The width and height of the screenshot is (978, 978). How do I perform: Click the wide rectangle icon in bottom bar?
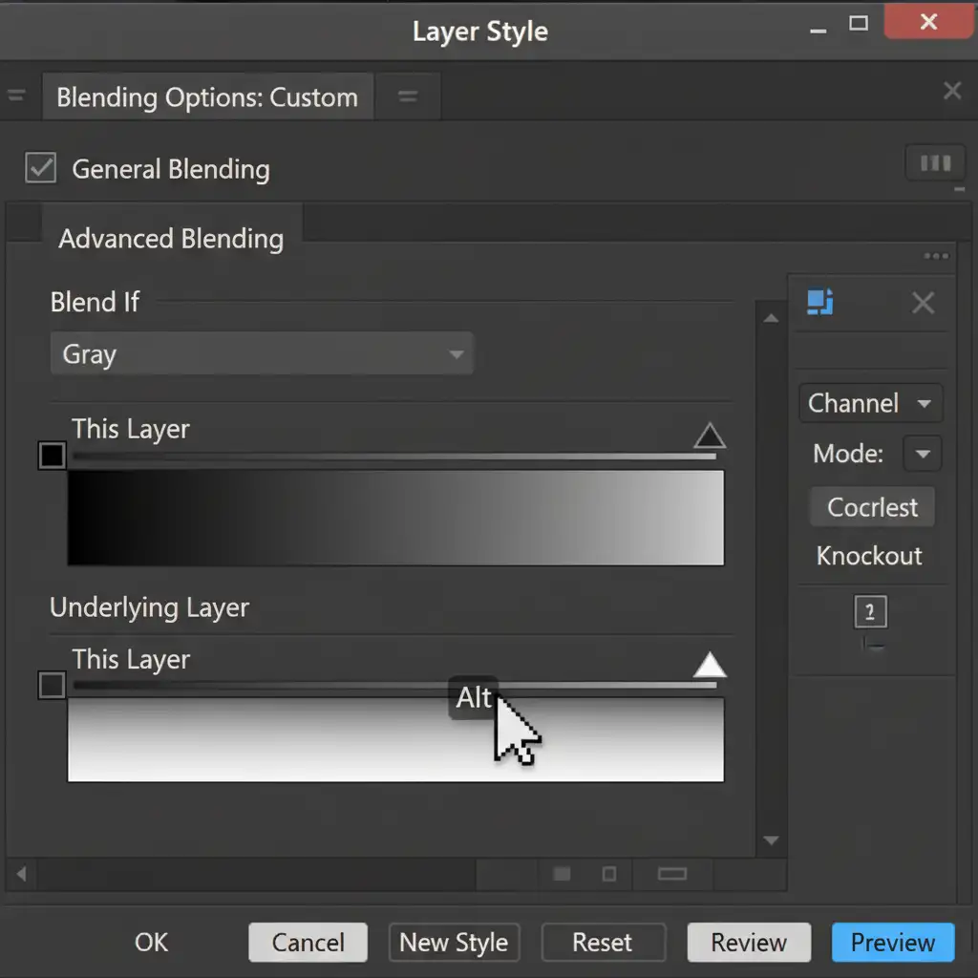(x=672, y=873)
